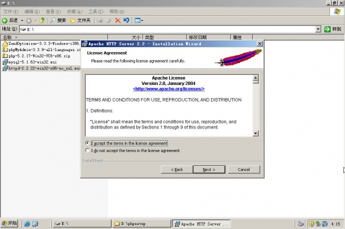Click the Move To icon in Explorer toolbar
Image resolution: width=345 pixels, height=229 pixels.
pyautogui.click(x=100, y=21)
